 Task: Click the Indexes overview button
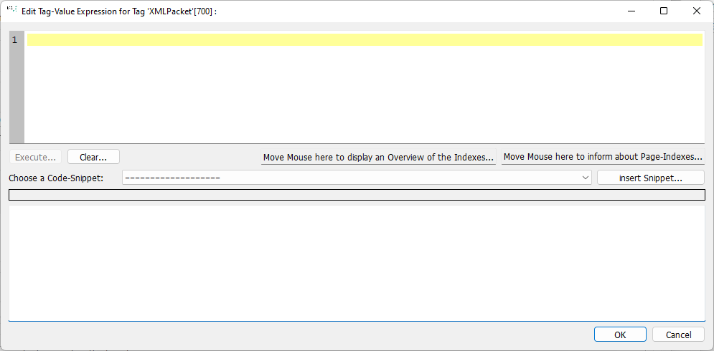pyautogui.click(x=378, y=158)
